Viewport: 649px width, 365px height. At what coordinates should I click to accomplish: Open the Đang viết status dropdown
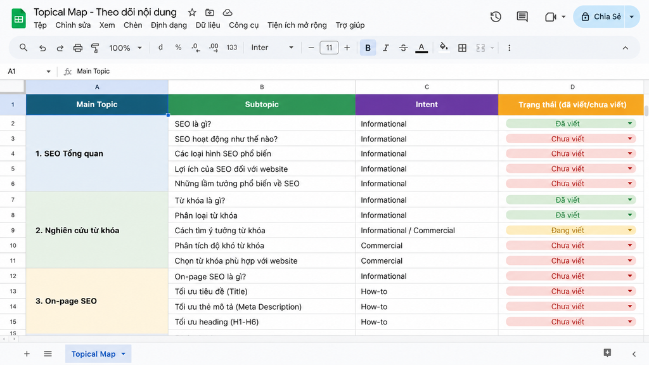click(x=630, y=230)
